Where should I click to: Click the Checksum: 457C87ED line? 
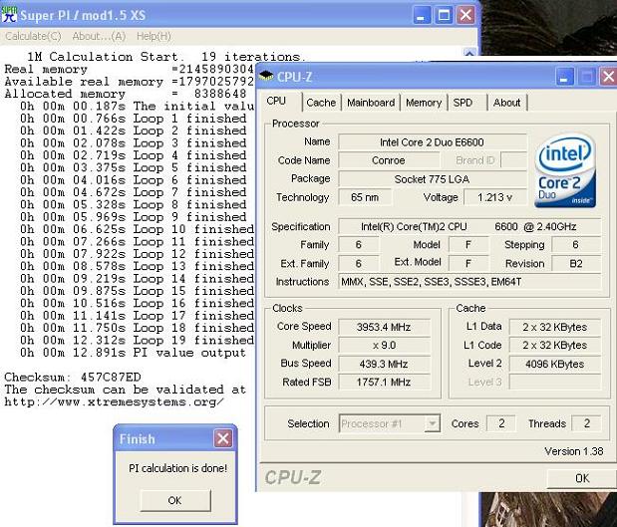pyautogui.click(x=73, y=378)
